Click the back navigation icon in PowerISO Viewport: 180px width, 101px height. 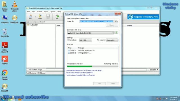(28, 22)
